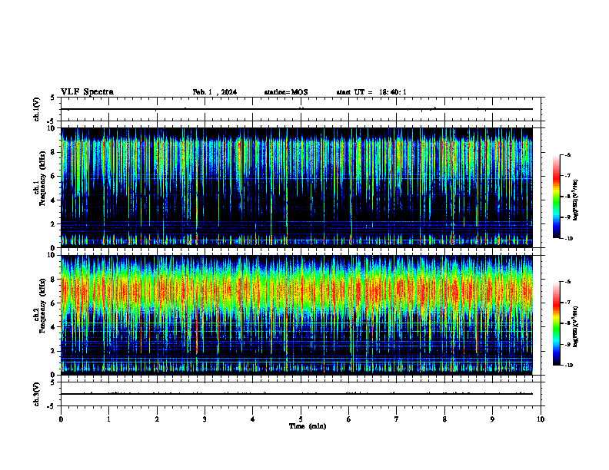Click time axis tick label "8"

click(x=444, y=419)
